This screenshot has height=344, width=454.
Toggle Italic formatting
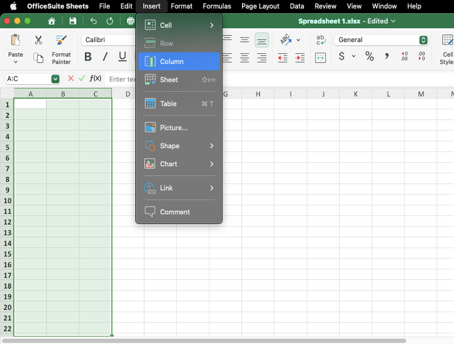[x=105, y=57]
